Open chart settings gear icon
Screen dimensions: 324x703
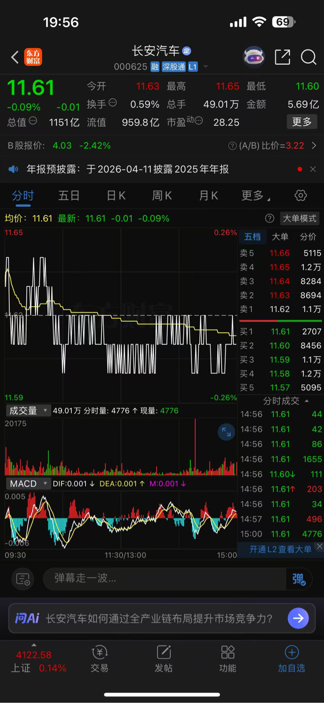(x=300, y=195)
